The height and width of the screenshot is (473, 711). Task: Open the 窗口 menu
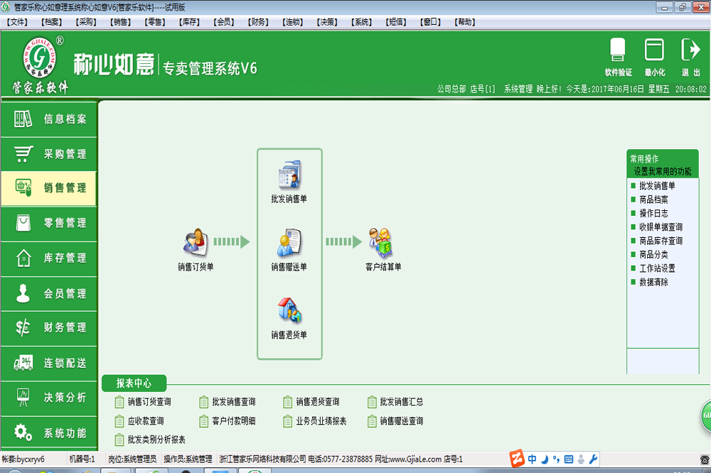(x=431, y=22)
